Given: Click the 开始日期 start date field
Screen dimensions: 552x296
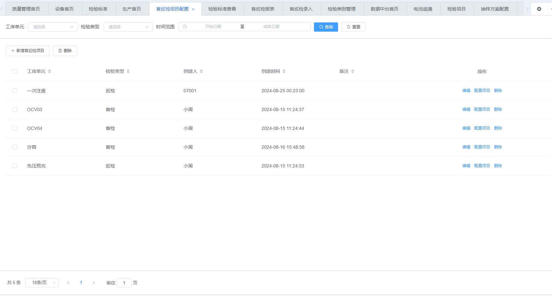Looking at the screenshot, I should tap(213, 27).
